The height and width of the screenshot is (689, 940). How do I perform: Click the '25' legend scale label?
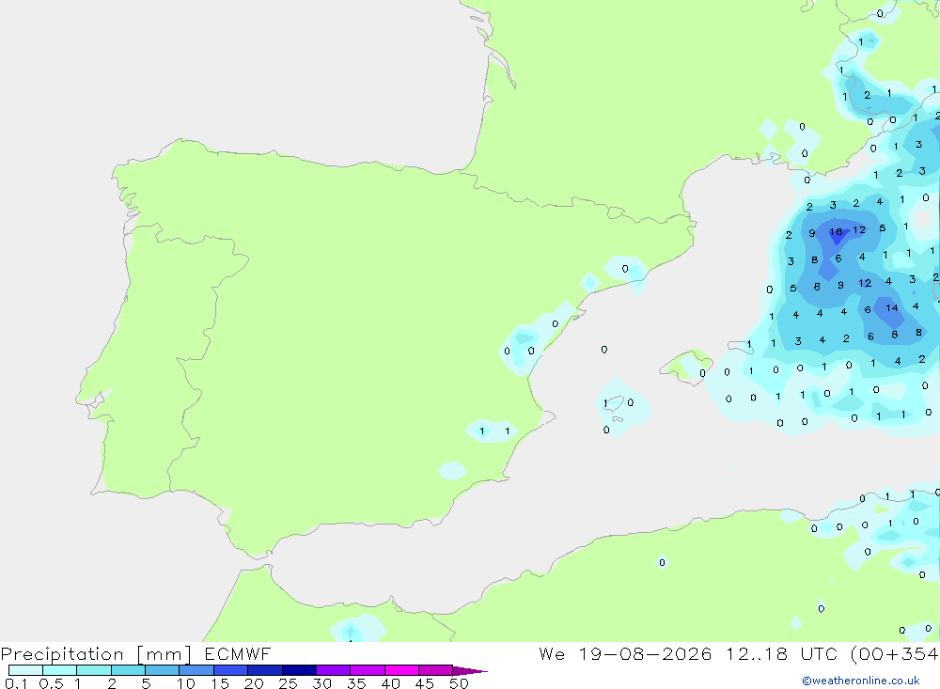pos(288,683)
